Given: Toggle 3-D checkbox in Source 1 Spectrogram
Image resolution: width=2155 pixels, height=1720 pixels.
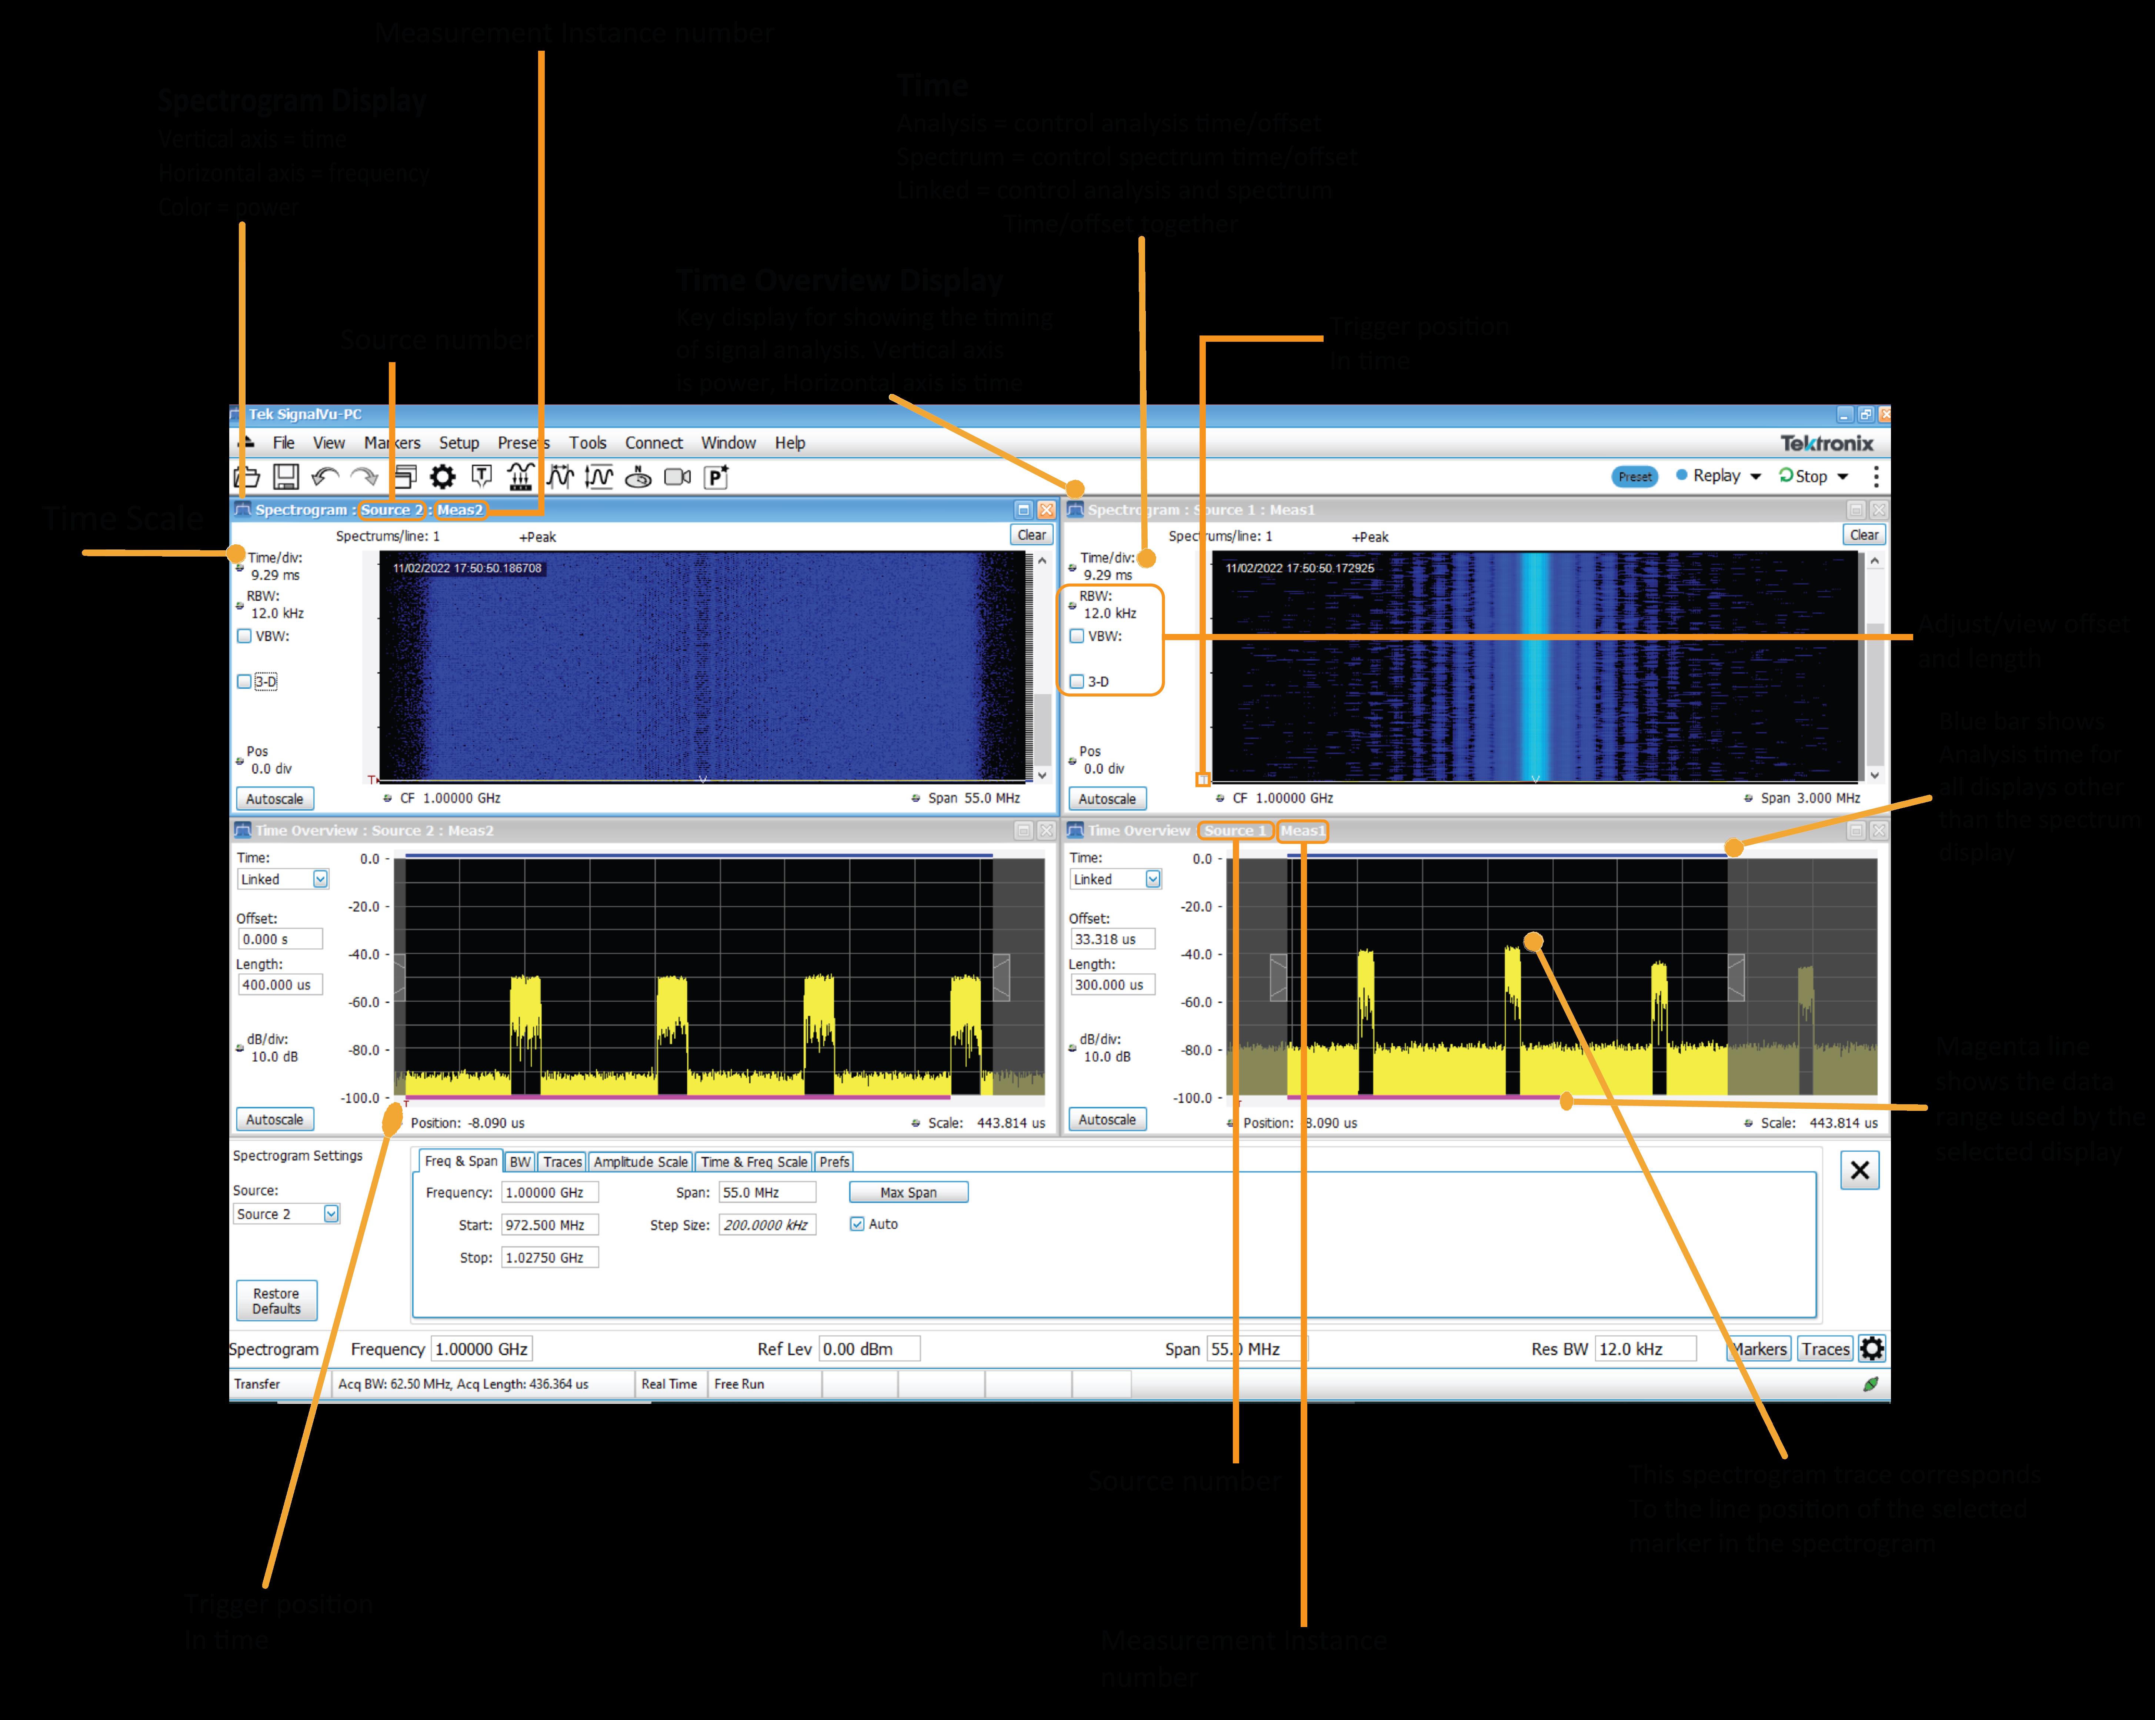Looking at the screenshot, I should [x=1077, y=682].
